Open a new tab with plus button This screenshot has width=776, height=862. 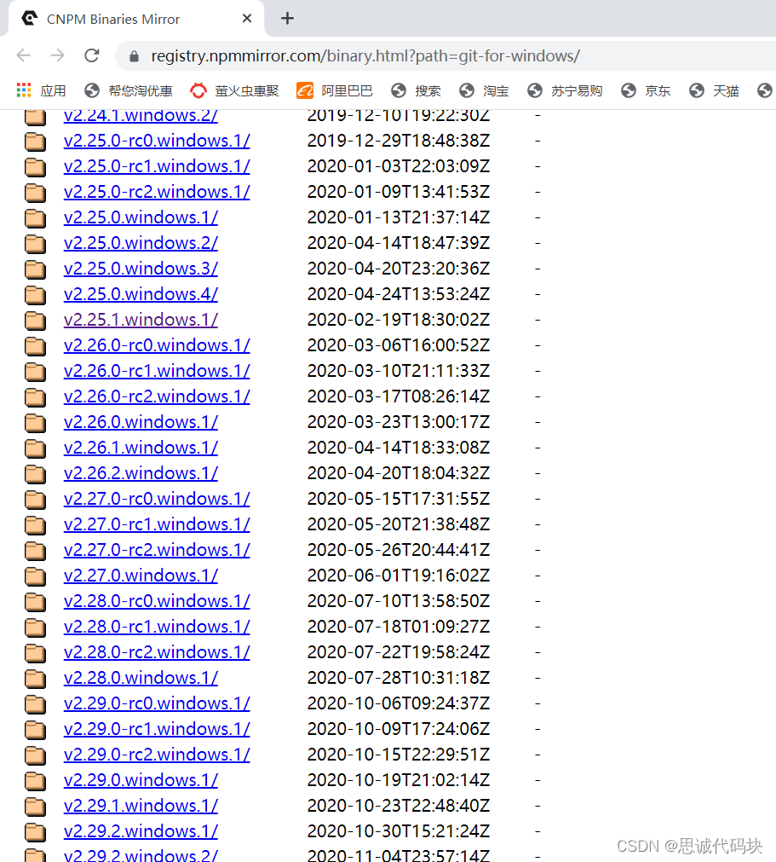click(287, 18)
